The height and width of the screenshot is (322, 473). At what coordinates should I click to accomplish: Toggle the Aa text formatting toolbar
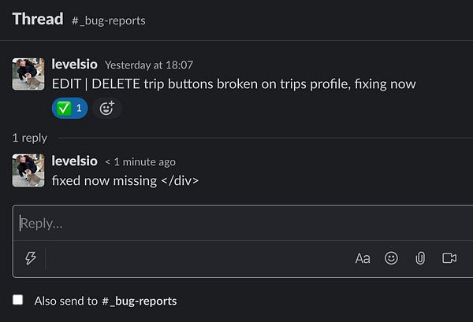point(363,258)
